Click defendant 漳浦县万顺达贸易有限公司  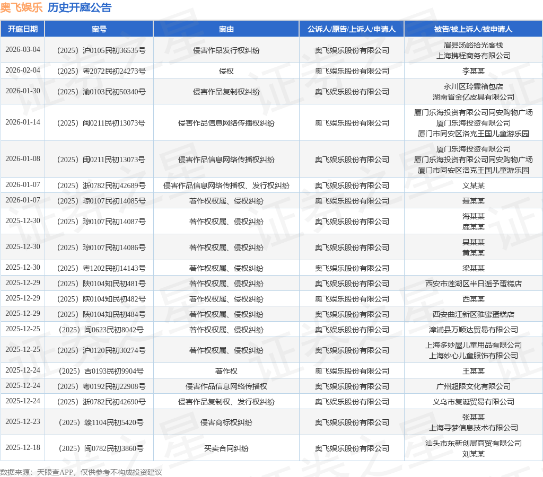click(x=473, y=330)
